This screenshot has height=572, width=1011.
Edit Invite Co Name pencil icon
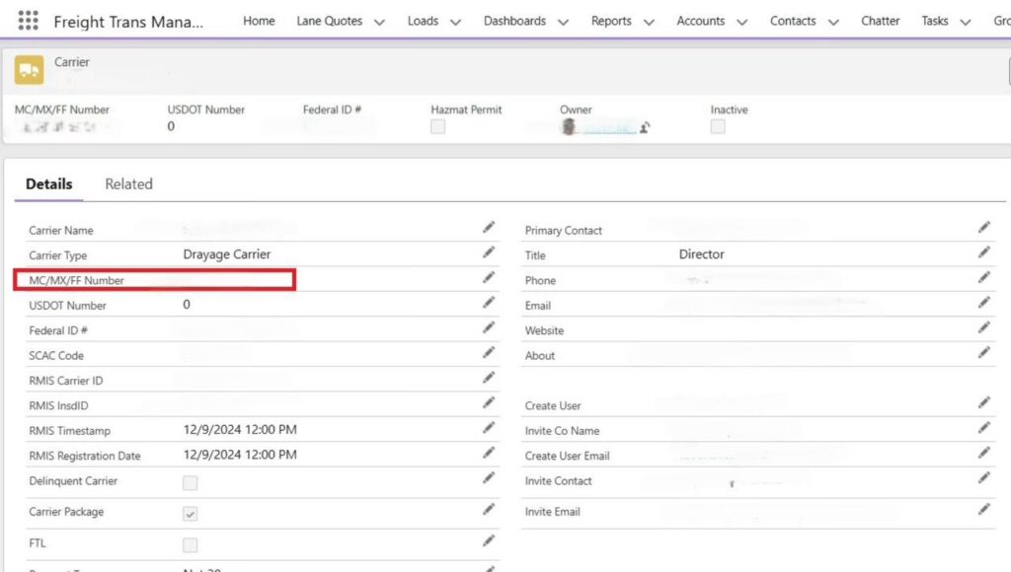click(984, 428)
